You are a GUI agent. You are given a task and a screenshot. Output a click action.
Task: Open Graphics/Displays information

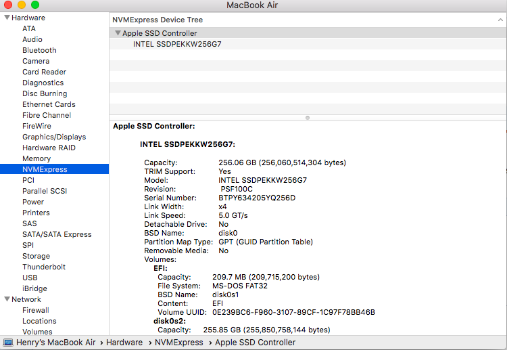(x=54, y=137)
